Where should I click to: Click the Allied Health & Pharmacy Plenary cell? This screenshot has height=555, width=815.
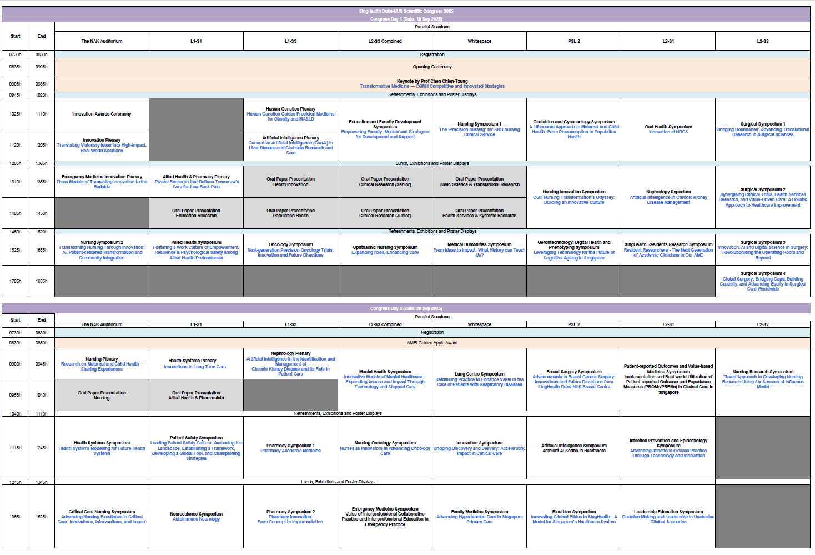(x=196, y=182)
